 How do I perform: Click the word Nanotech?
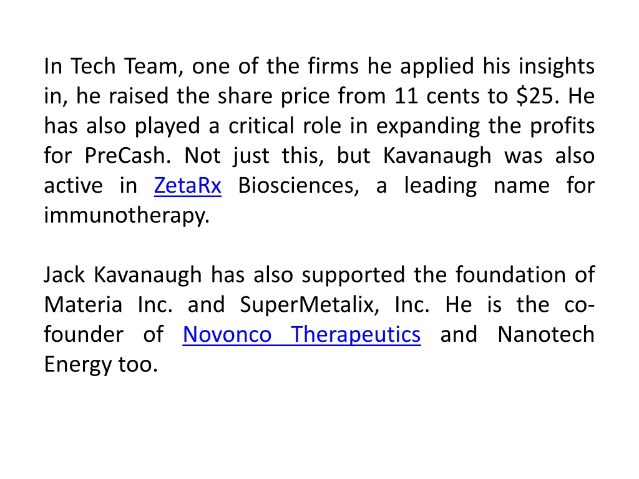pos(546,334)
